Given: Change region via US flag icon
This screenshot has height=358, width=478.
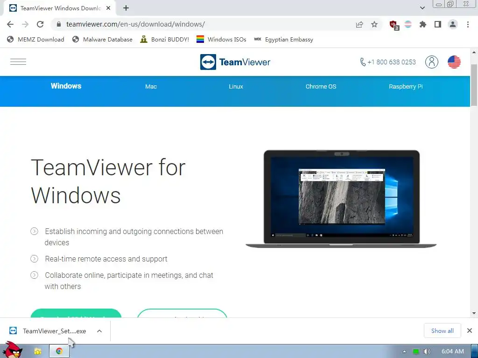Looking at the screenshot, I should coord(454,62).
